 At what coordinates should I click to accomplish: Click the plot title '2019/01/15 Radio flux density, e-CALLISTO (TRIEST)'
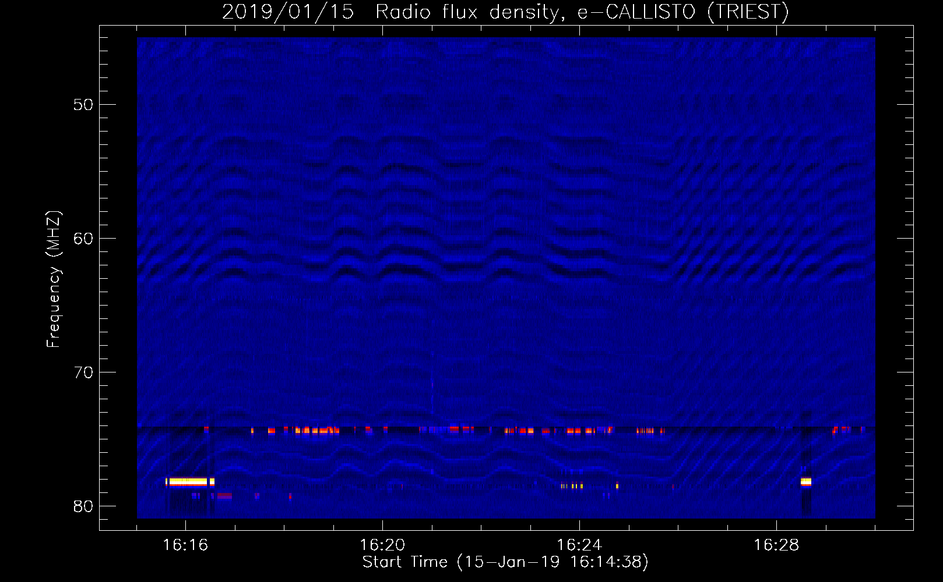[x=505, y=12]
